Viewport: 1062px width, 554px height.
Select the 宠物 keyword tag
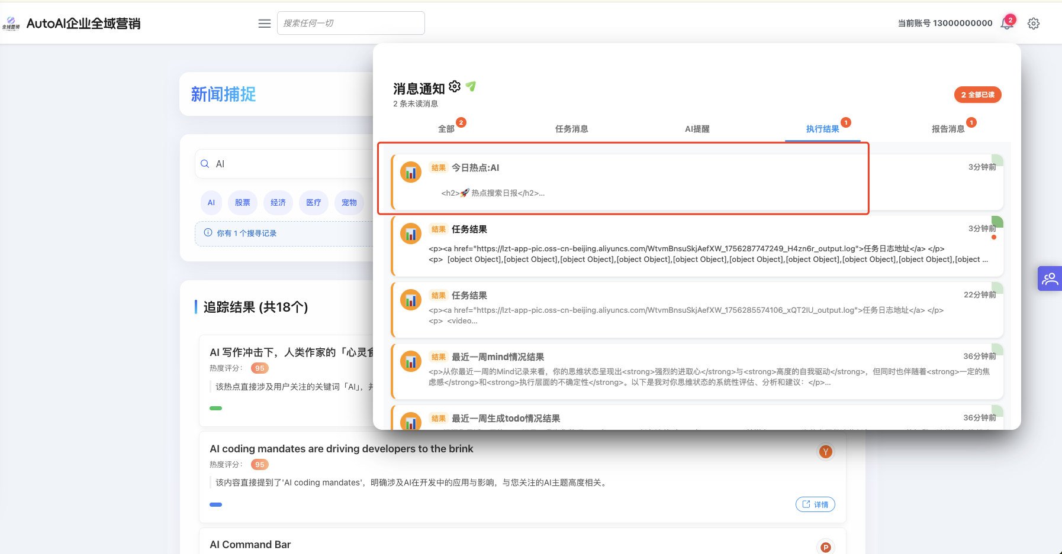coord(349,203)
